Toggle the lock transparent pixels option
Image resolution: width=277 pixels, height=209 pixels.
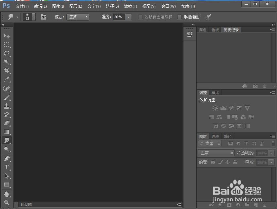pyautogui.click(x=213, y=162)
